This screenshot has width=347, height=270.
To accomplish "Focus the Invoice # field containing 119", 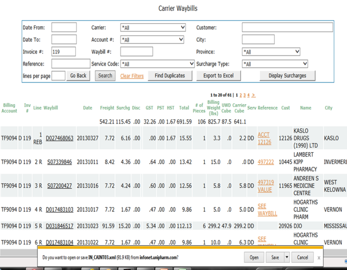I will point(64,52).
